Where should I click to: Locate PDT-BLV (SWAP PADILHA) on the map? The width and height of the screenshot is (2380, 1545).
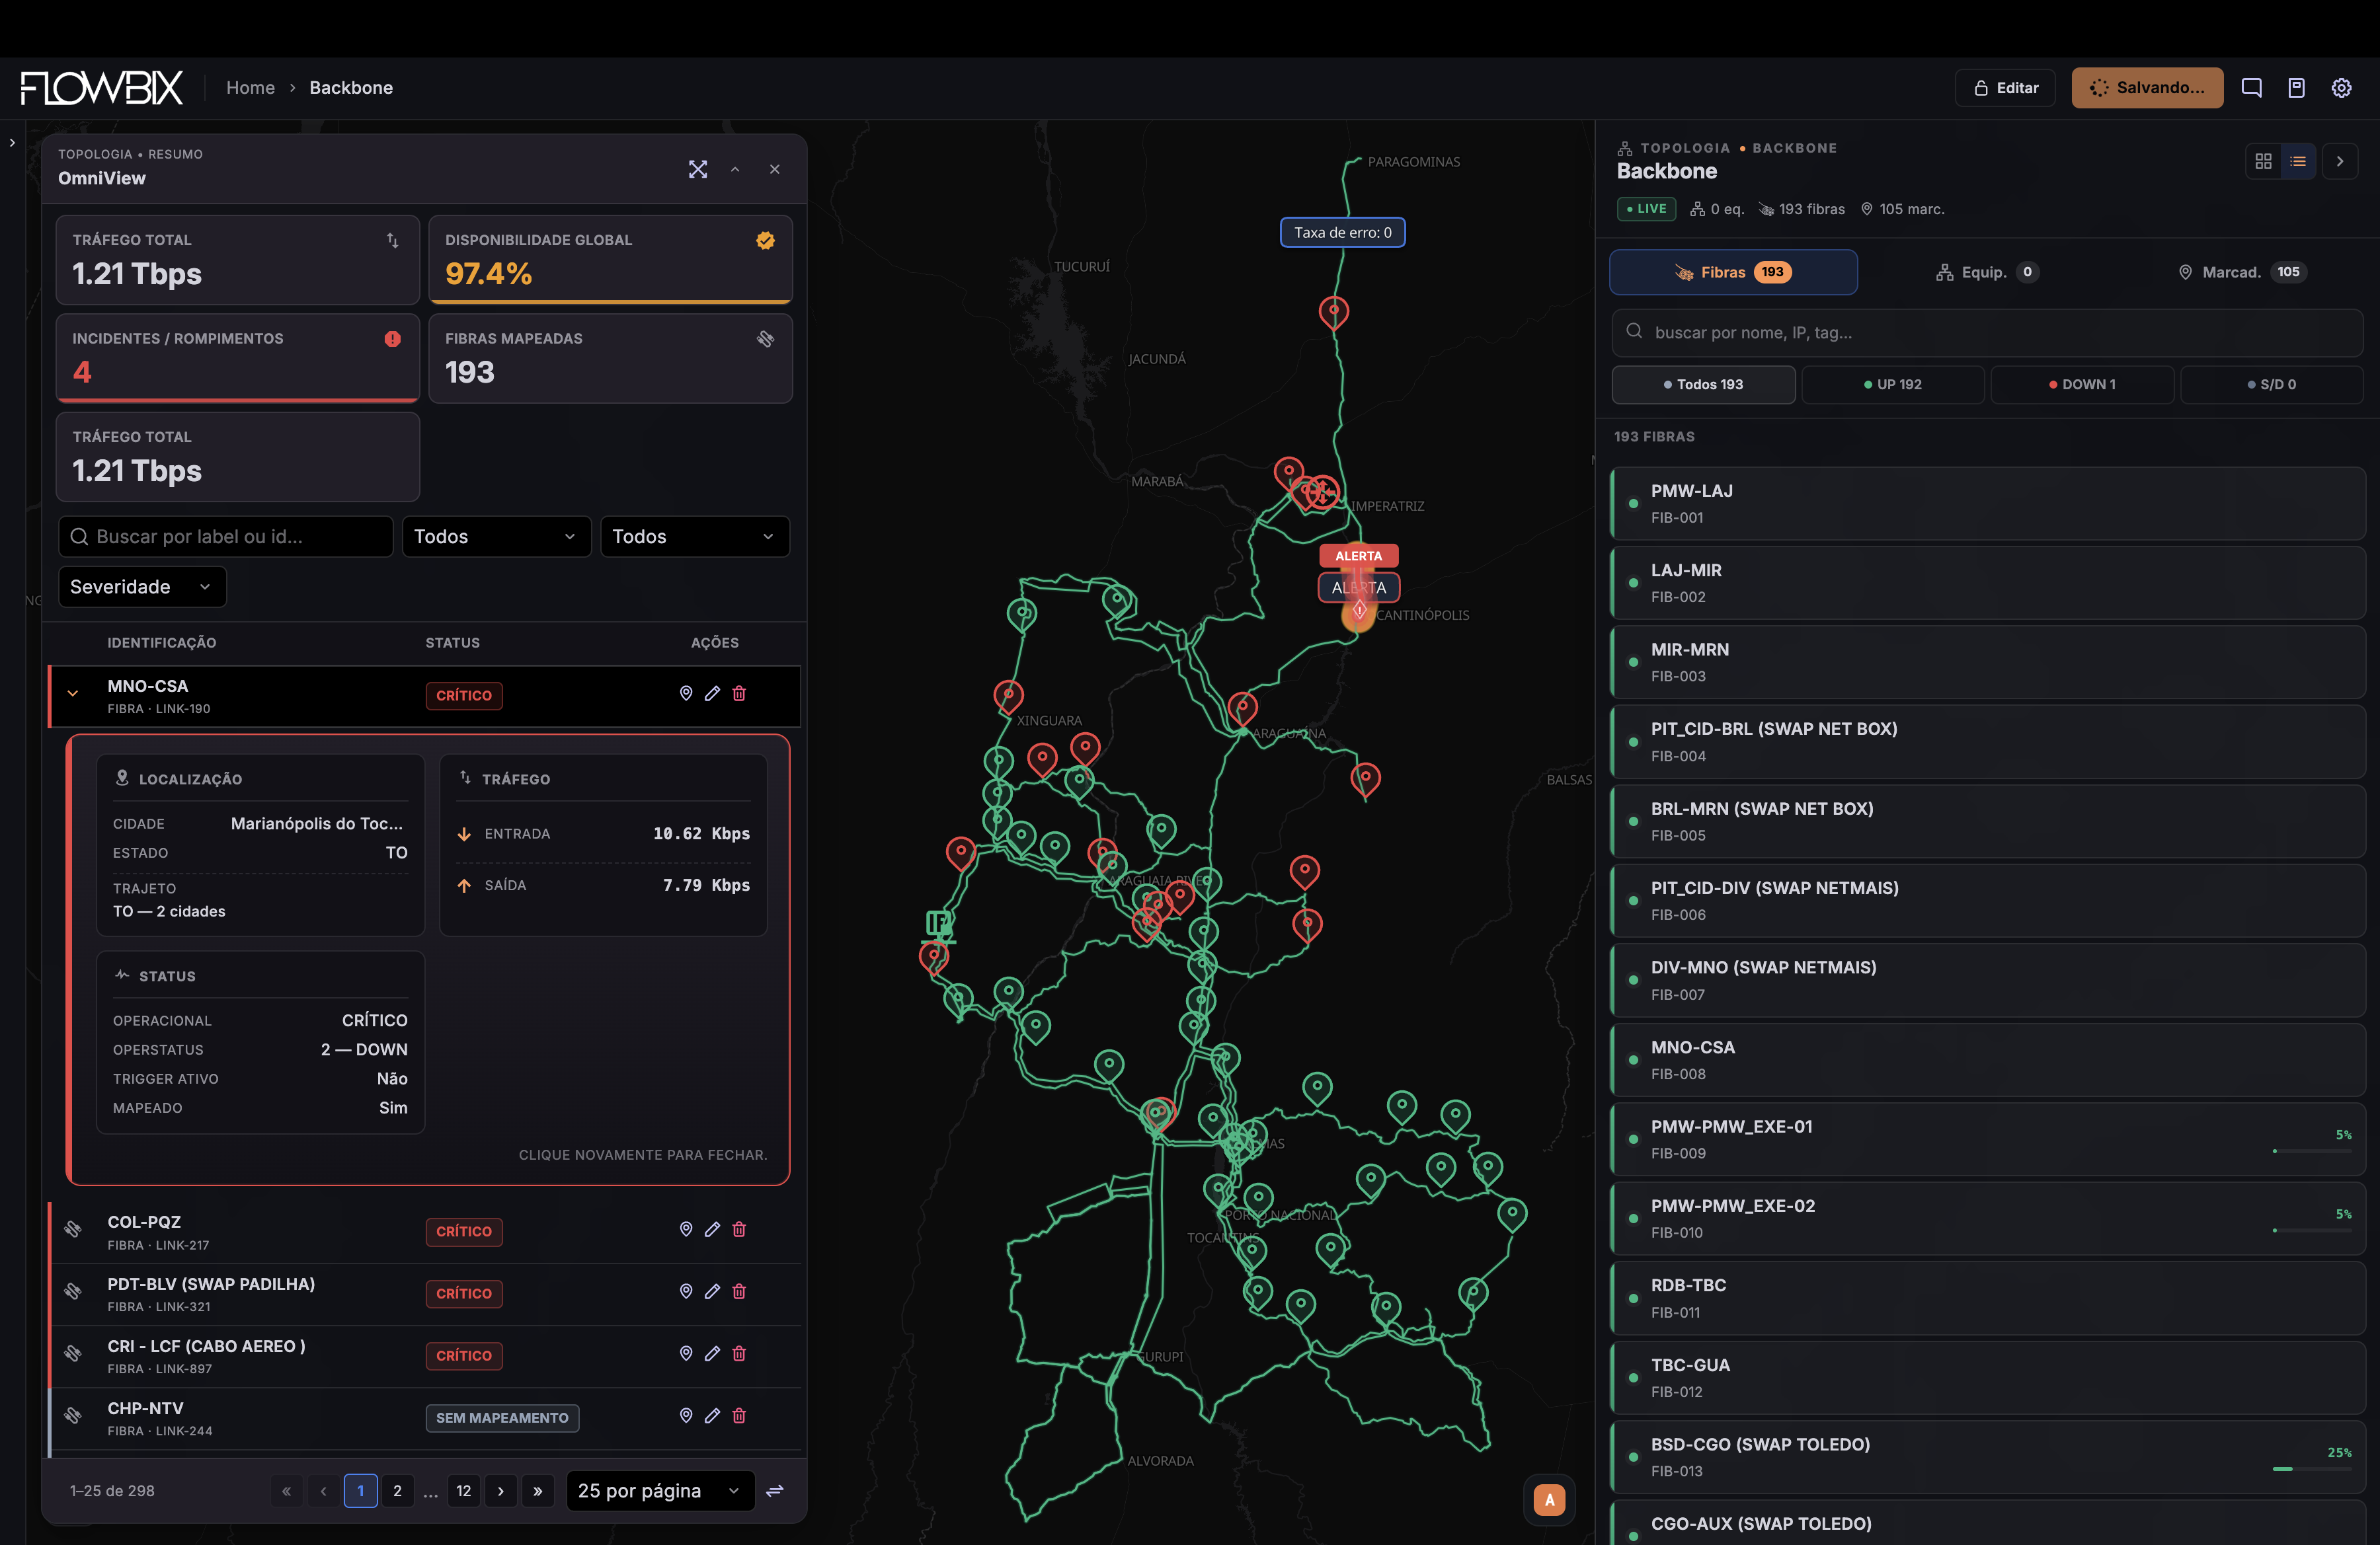686,1291
